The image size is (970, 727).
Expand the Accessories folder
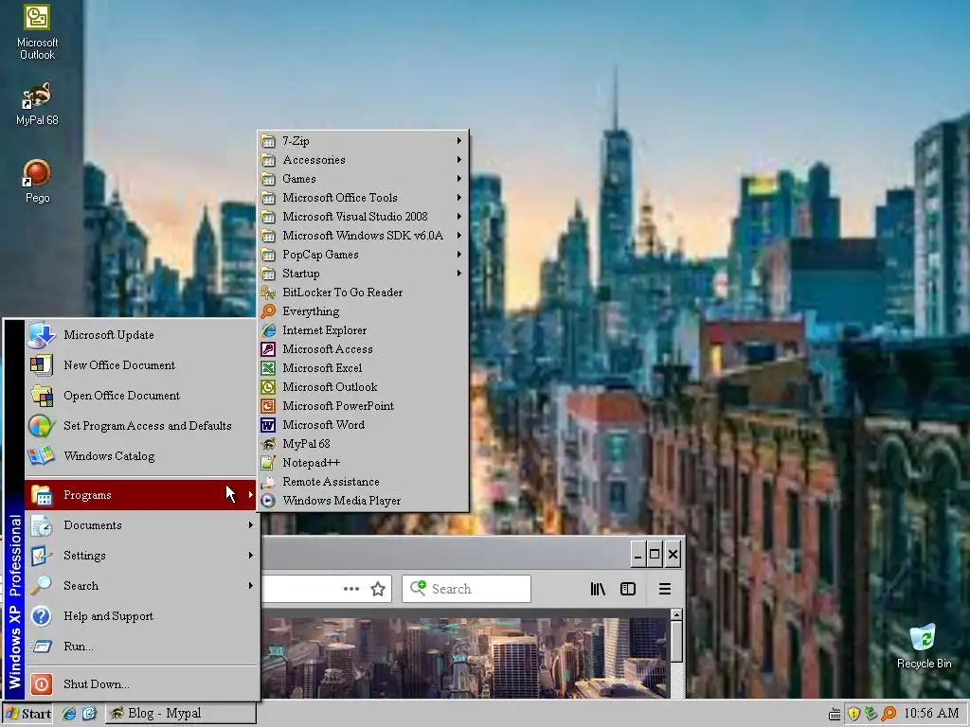363,160
